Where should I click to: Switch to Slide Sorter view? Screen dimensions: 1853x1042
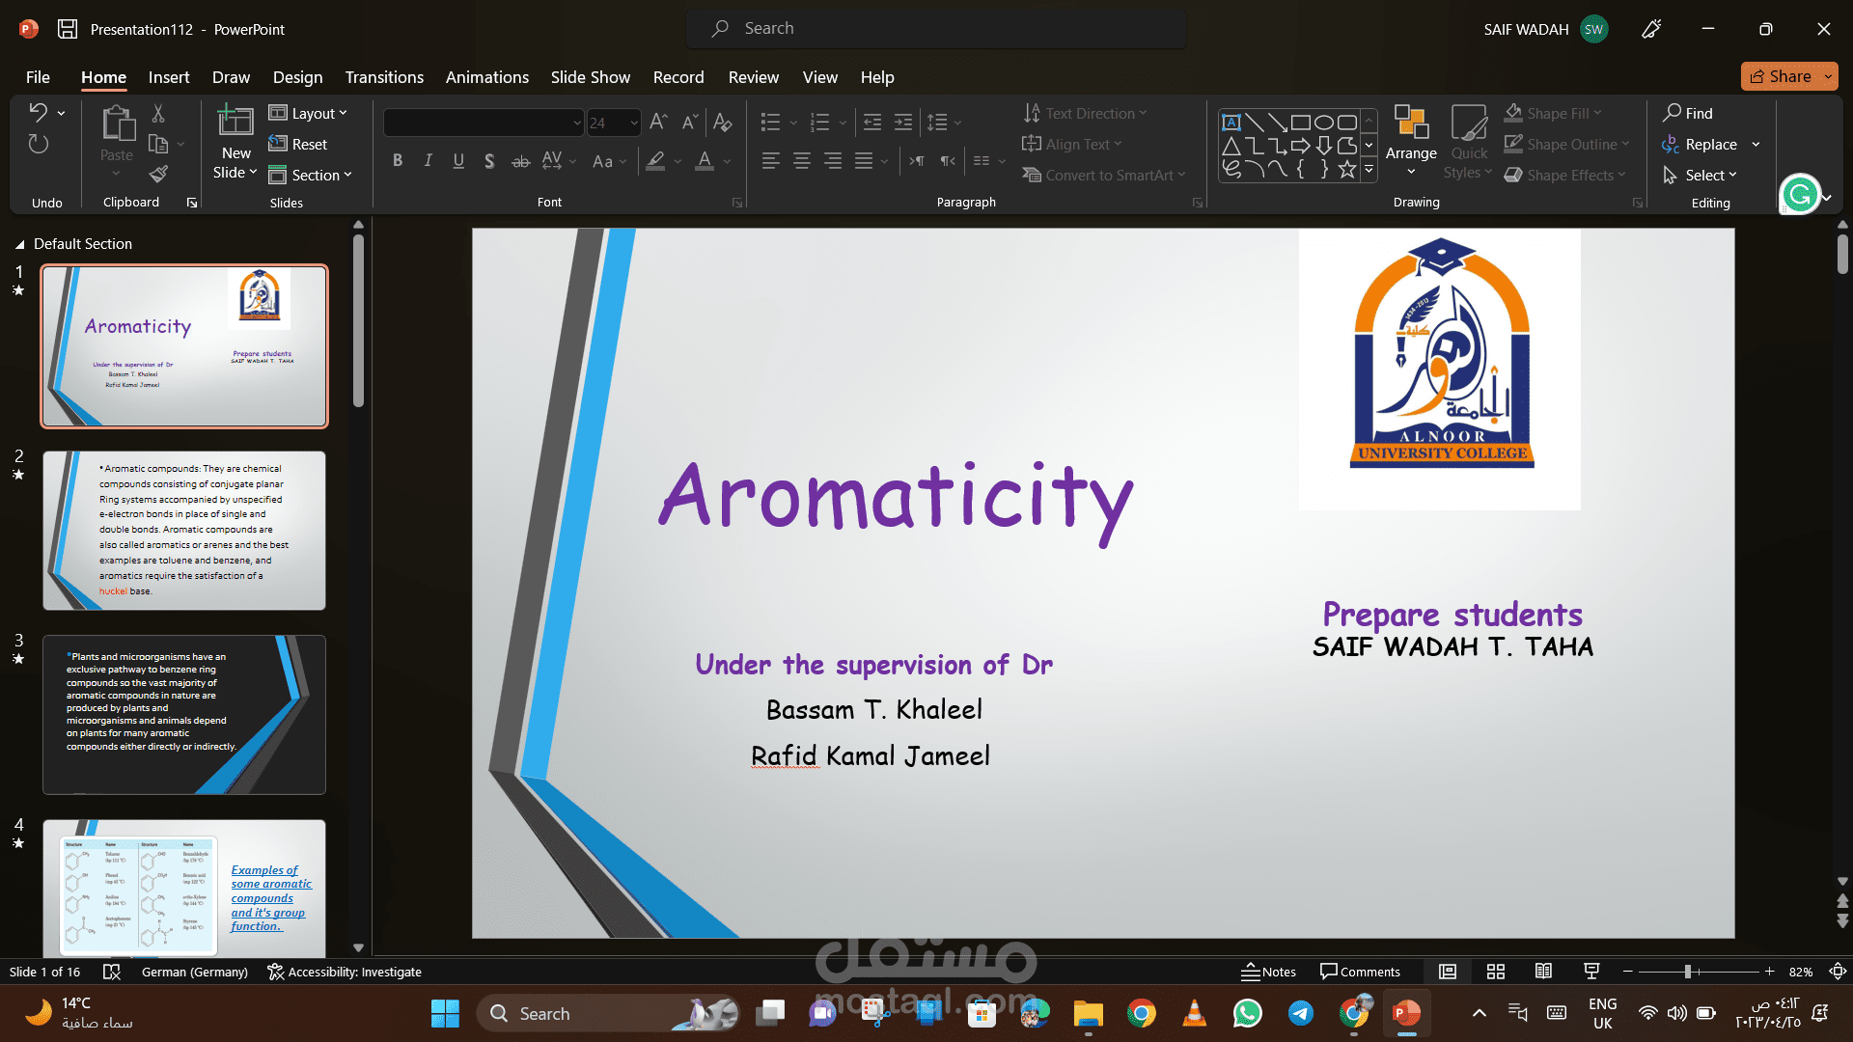coord(1495,972)
